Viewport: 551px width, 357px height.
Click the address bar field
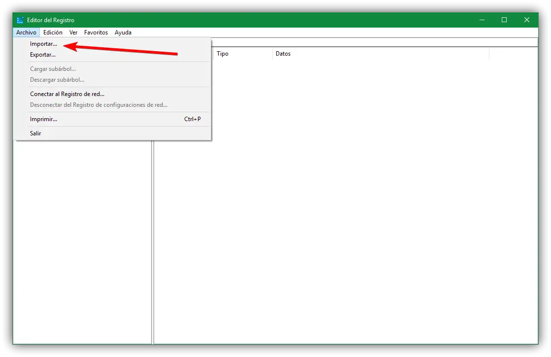[x=374, y=42]
